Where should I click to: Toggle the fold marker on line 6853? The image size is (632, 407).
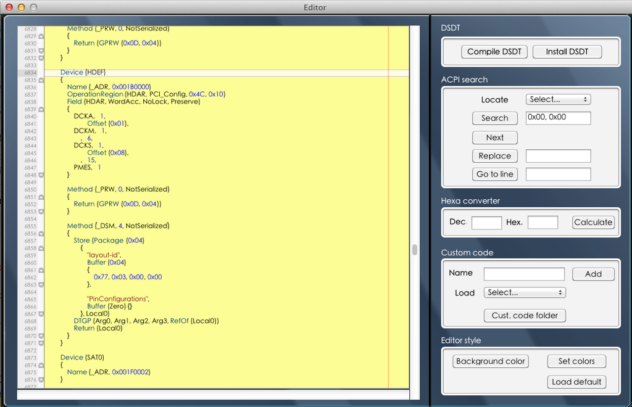41,212
